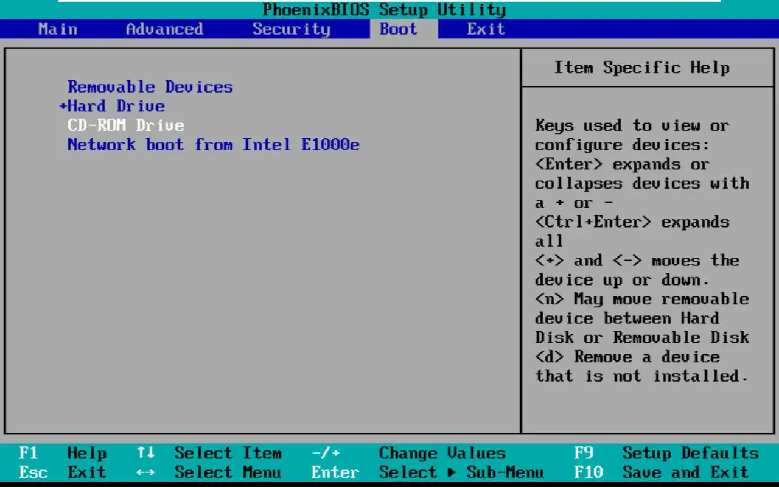The height and width of the screenshot is (487, 779).
Task: Click the Item Specific Help heading
Action: tap(642, 67)
